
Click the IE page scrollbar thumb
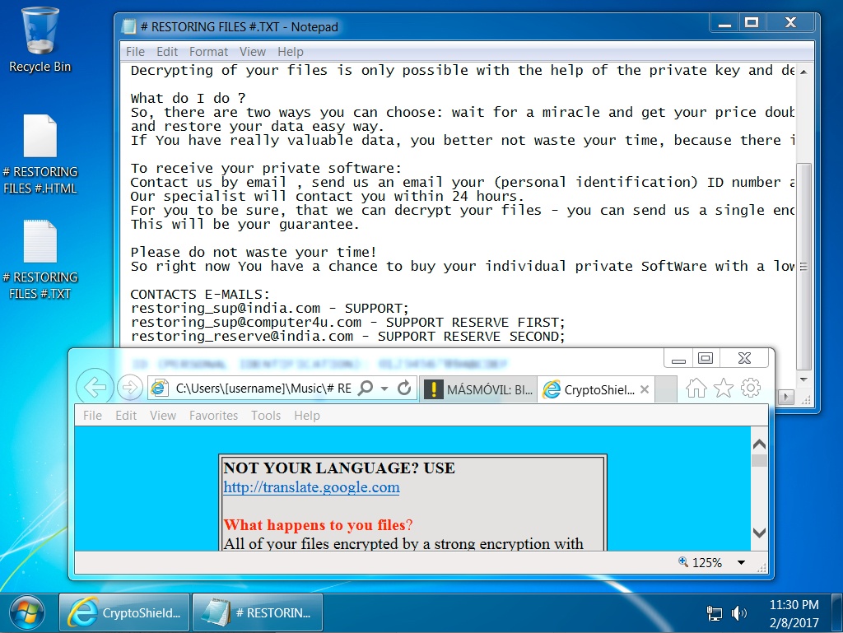pos(759,460)
